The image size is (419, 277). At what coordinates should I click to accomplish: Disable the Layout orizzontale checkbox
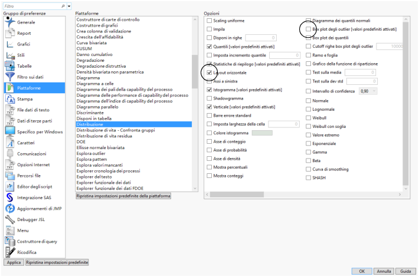(x=209, y=72)
